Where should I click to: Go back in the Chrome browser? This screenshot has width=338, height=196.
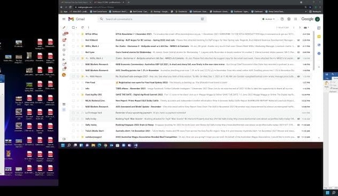[x=62, y=7]
